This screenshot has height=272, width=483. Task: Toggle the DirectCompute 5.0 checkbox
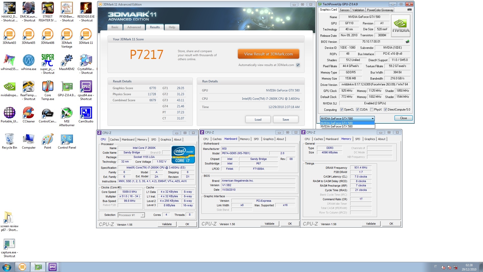[385, 110]
